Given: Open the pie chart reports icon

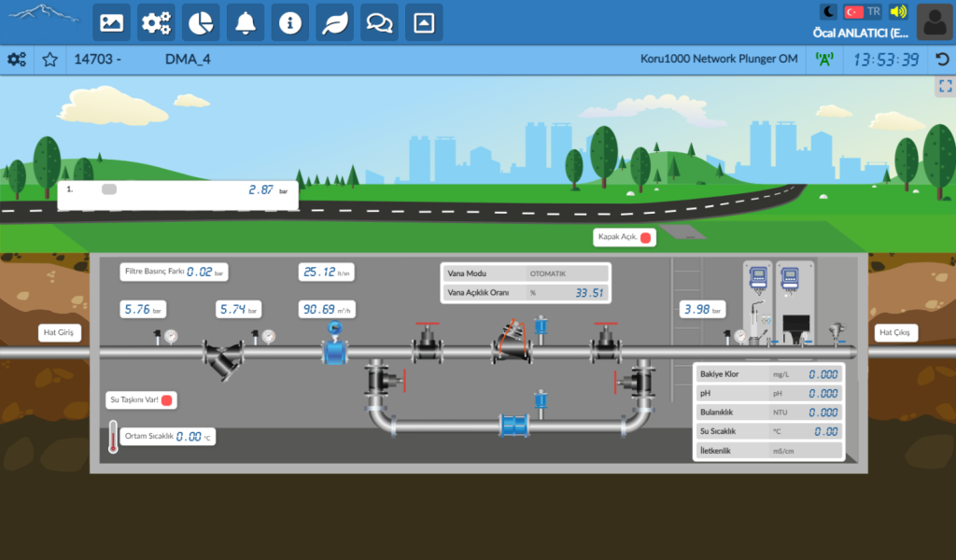Looking at the screenshot, I should (201, 23).
